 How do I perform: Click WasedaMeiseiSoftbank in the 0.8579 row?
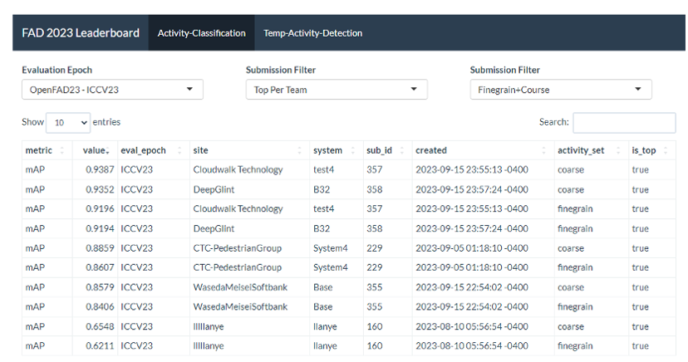240,287
